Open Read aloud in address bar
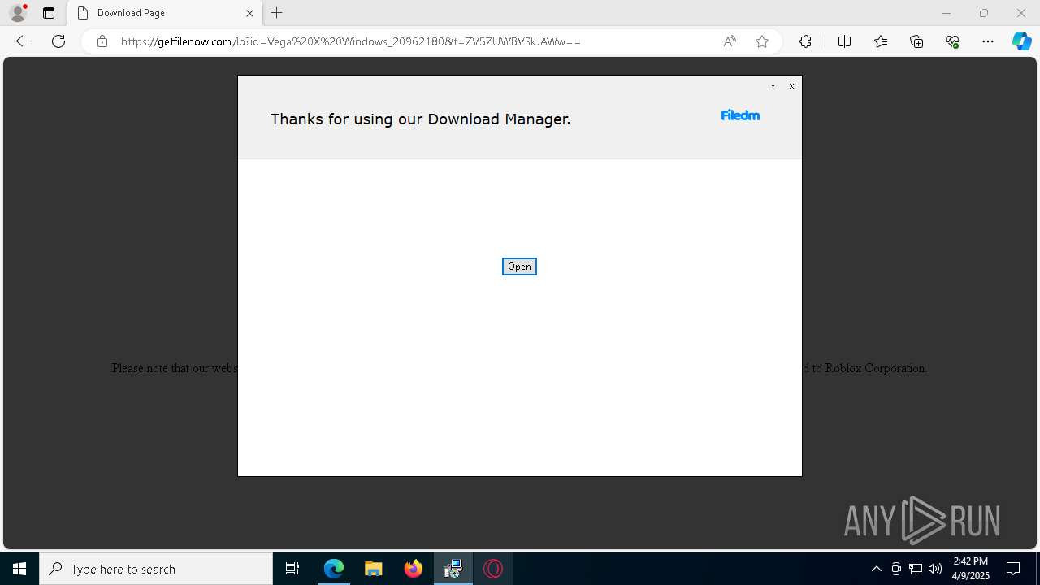 730,41
